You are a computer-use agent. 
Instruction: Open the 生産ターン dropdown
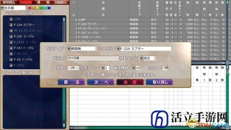tap(103, 68)
